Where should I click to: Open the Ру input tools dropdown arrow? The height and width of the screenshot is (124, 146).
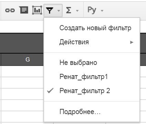click(x=102, y=11)
